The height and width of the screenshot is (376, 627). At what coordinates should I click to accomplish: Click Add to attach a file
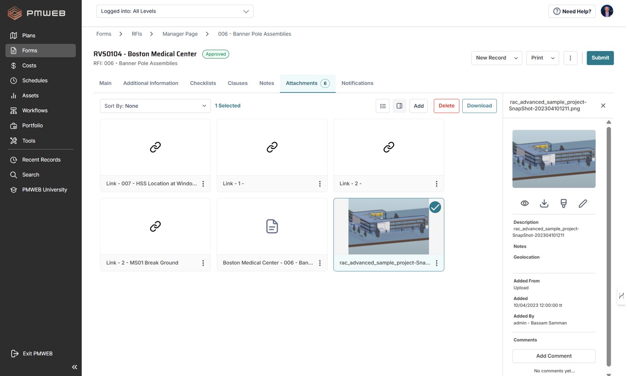pos(418,106)
